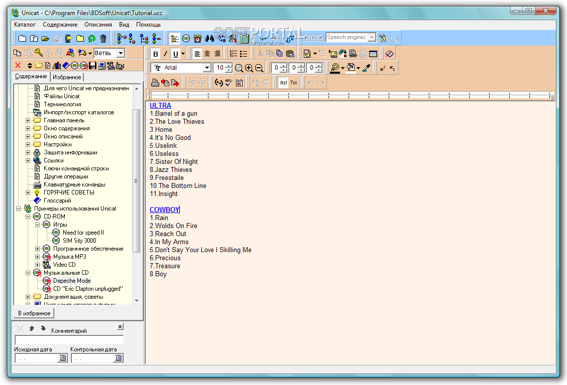The height and width of the screenshot is (385, 567).
Task: Click the insert table grid icon
Action: pyautogui.click(x=373, y=54)
